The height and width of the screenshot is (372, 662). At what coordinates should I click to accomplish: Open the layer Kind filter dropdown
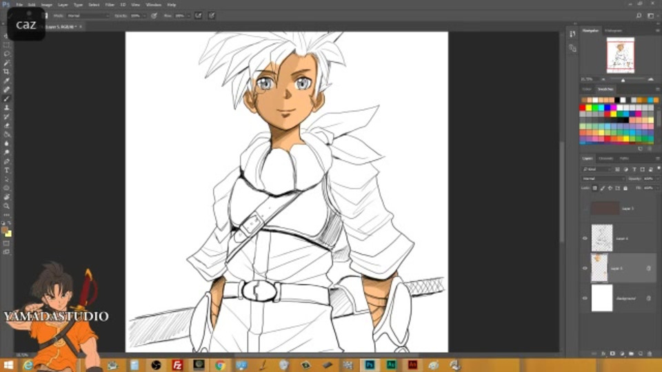[596, 169]
